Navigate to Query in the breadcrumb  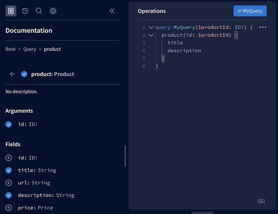(30, 49)
